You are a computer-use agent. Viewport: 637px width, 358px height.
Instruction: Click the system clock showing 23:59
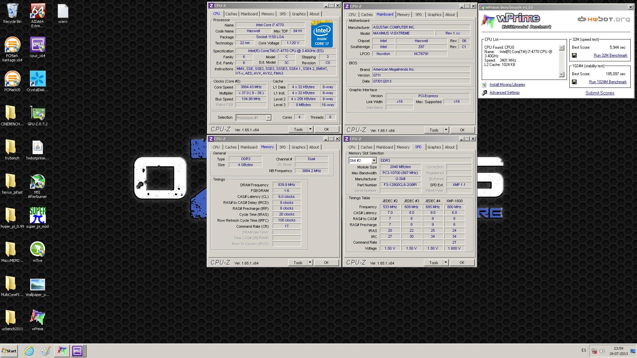(618, 348)
